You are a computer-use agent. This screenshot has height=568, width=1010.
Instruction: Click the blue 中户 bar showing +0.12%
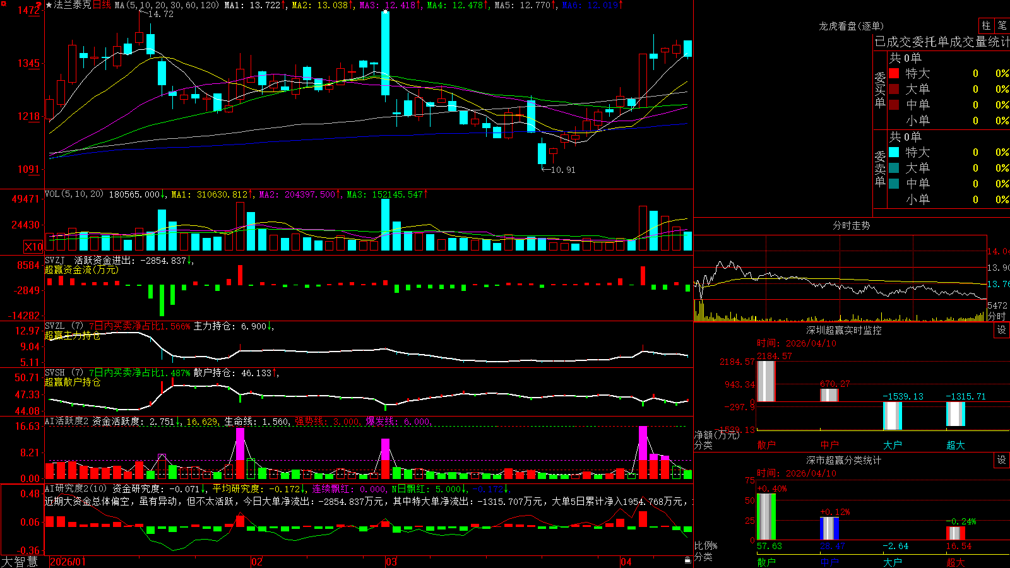coord(829,528)
